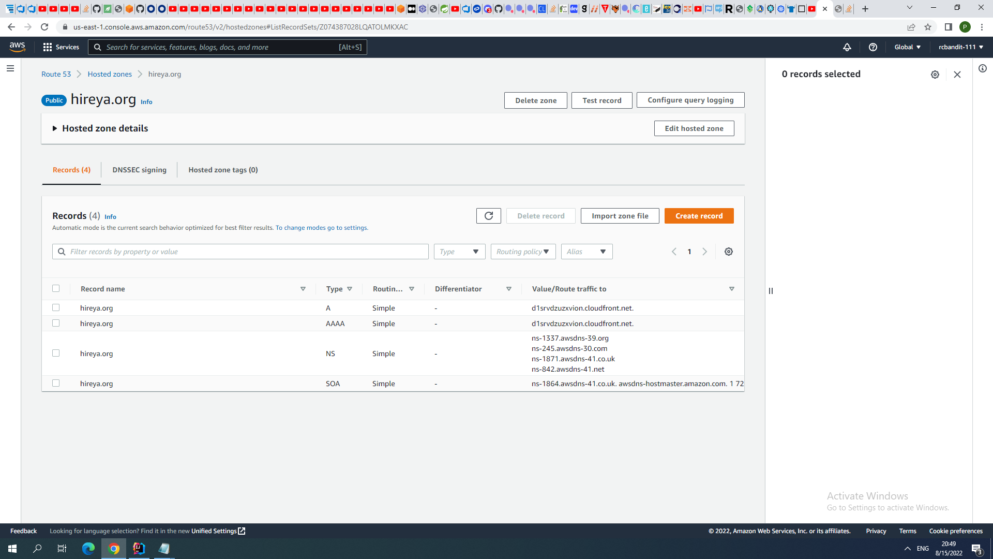
Task: Select all records with header checkbox
Action: (x=56, y=288)
